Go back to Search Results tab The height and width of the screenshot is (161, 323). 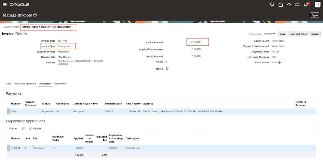(x=11, y=27)
